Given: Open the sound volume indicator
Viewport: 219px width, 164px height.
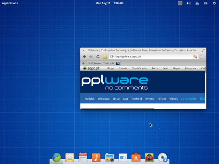Looking at the screenshot, I should (189, 3).
